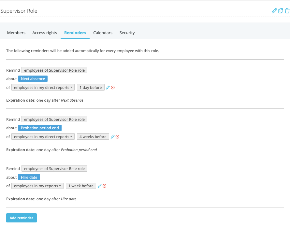290x227 pixels.
Task: Select the Probation period end tag
Action: click(x=40, y=128)
